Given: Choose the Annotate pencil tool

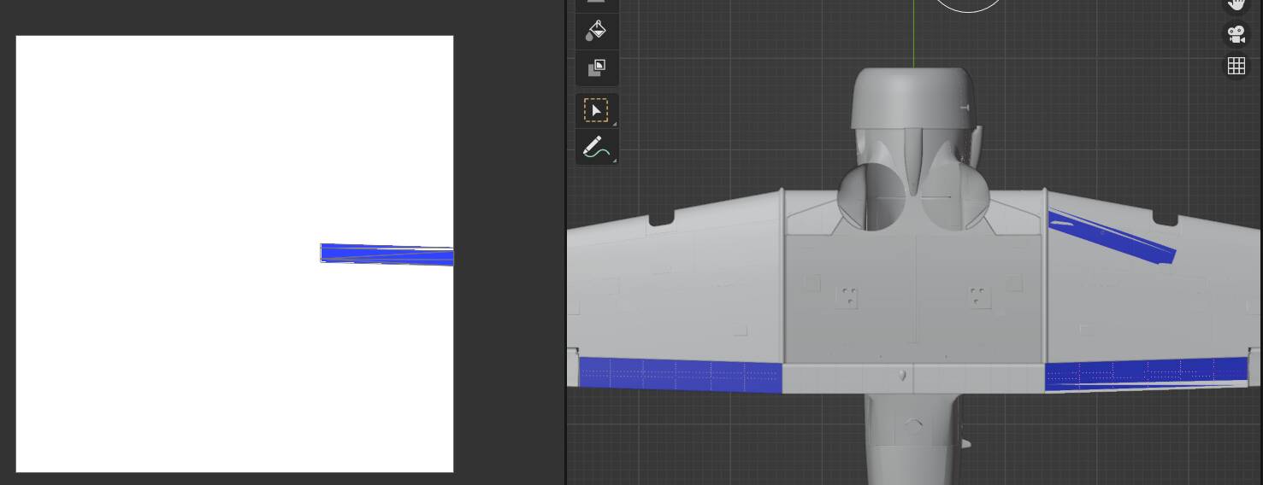Looking at the screenshot, I should [x=596, y=148].
